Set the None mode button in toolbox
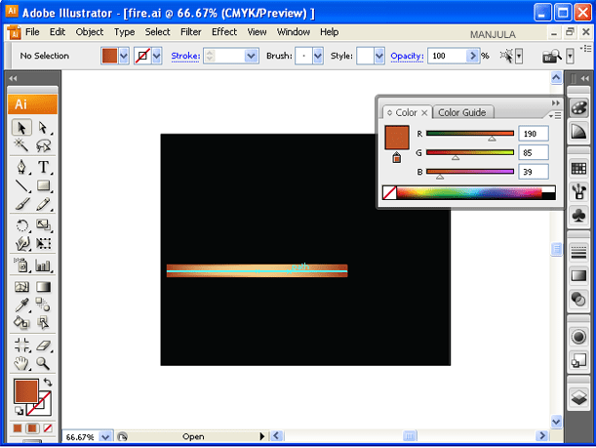 click(48, 428)
